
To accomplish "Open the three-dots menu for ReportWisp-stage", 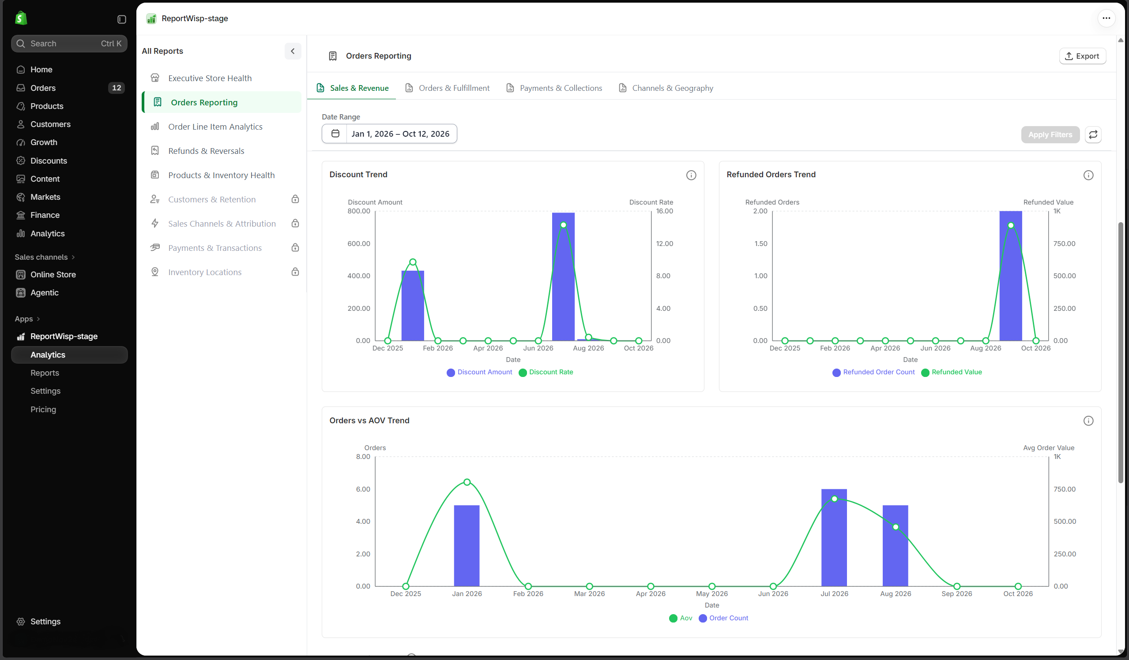I will pyautogui.click(x=1106, y=19).
